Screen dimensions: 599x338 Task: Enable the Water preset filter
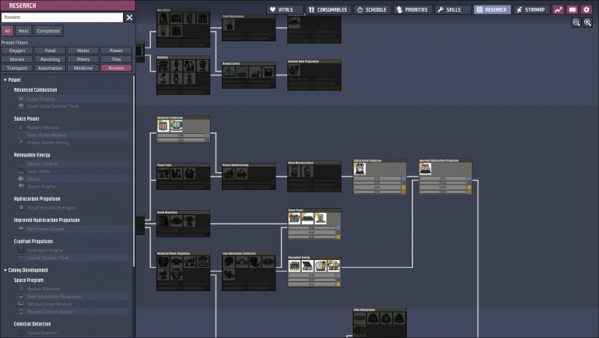(x=83, y=51)
